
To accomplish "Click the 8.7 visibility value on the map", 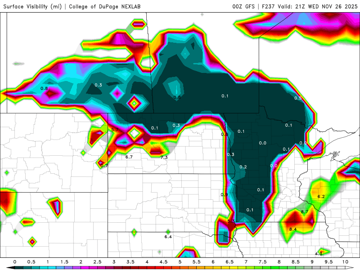I will 305,211.
